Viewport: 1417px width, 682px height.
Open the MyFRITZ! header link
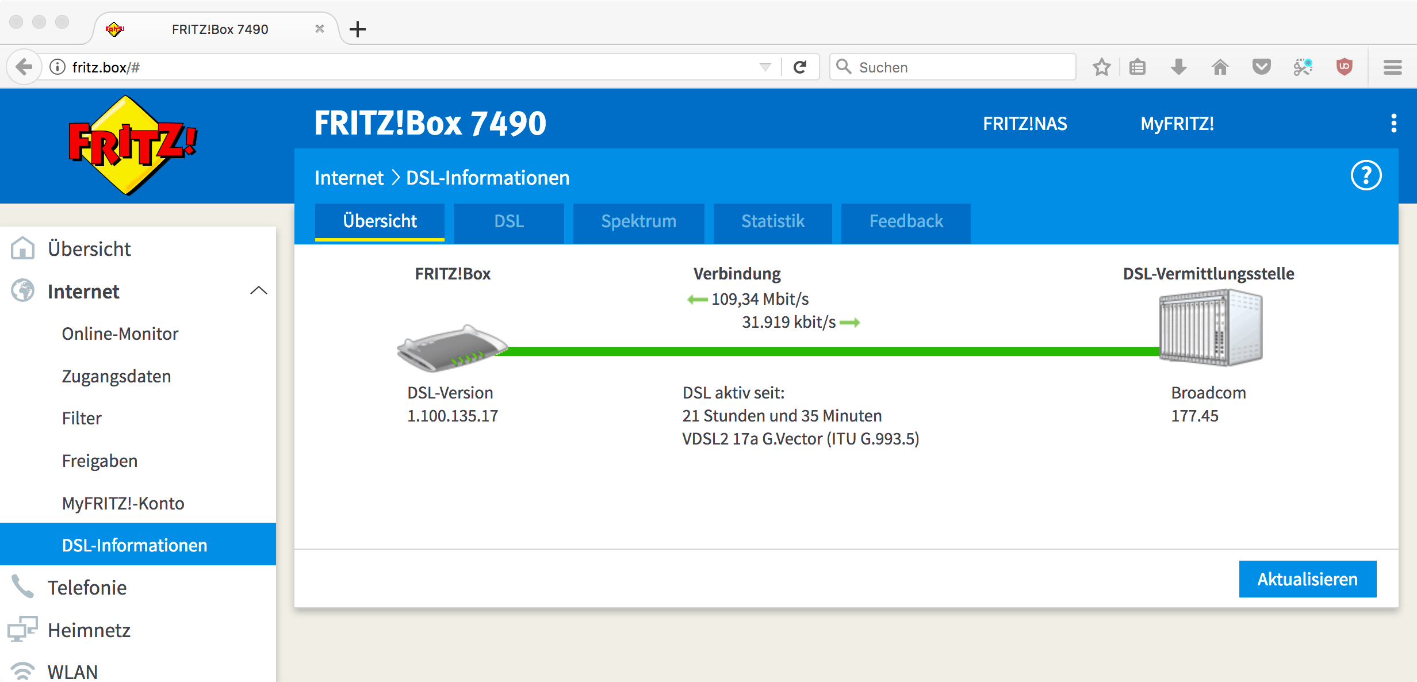coord(1177,124)
